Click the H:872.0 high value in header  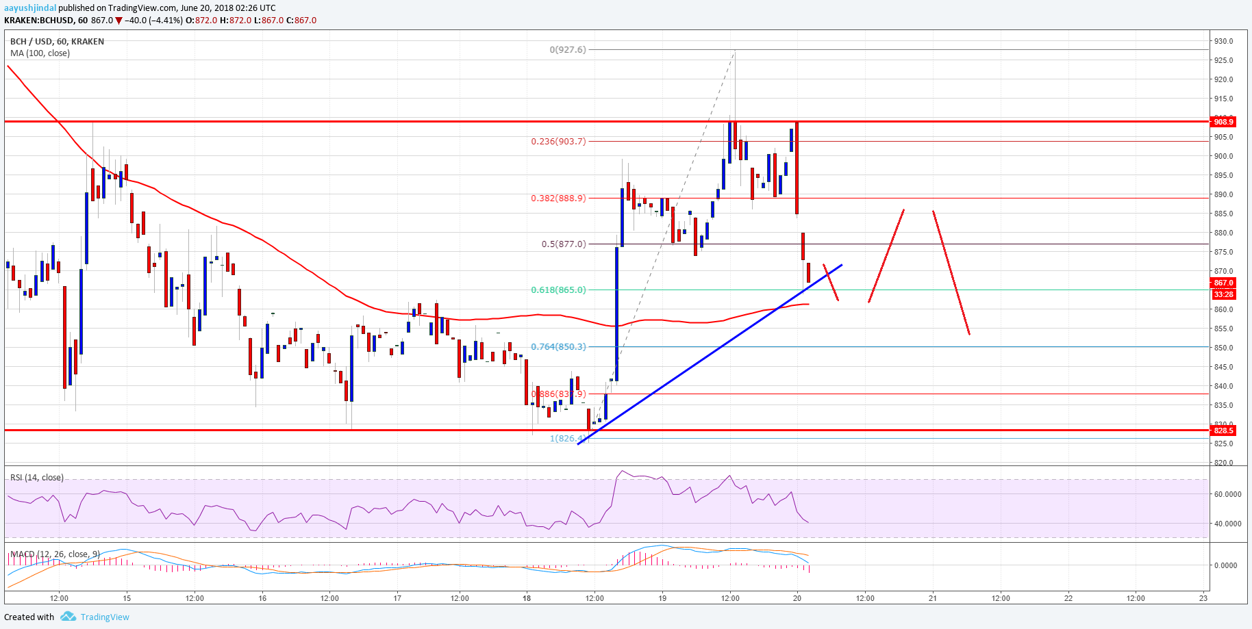235,21
